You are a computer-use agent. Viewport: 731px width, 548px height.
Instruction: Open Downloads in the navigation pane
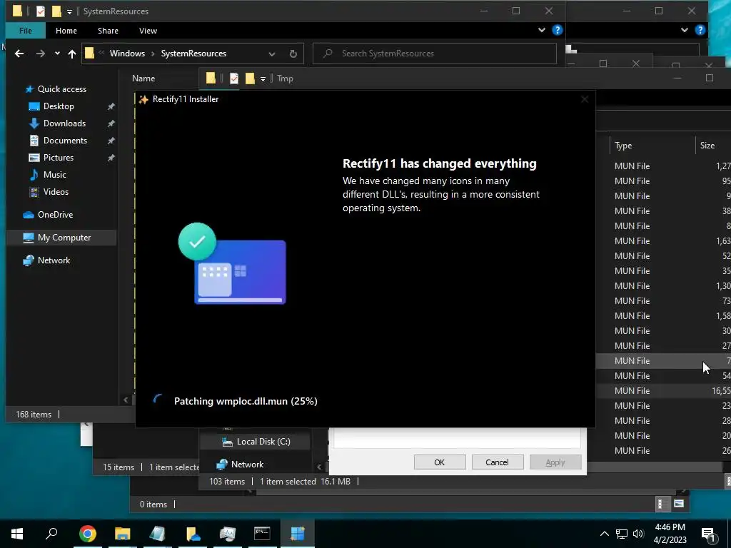click(64, 123)
